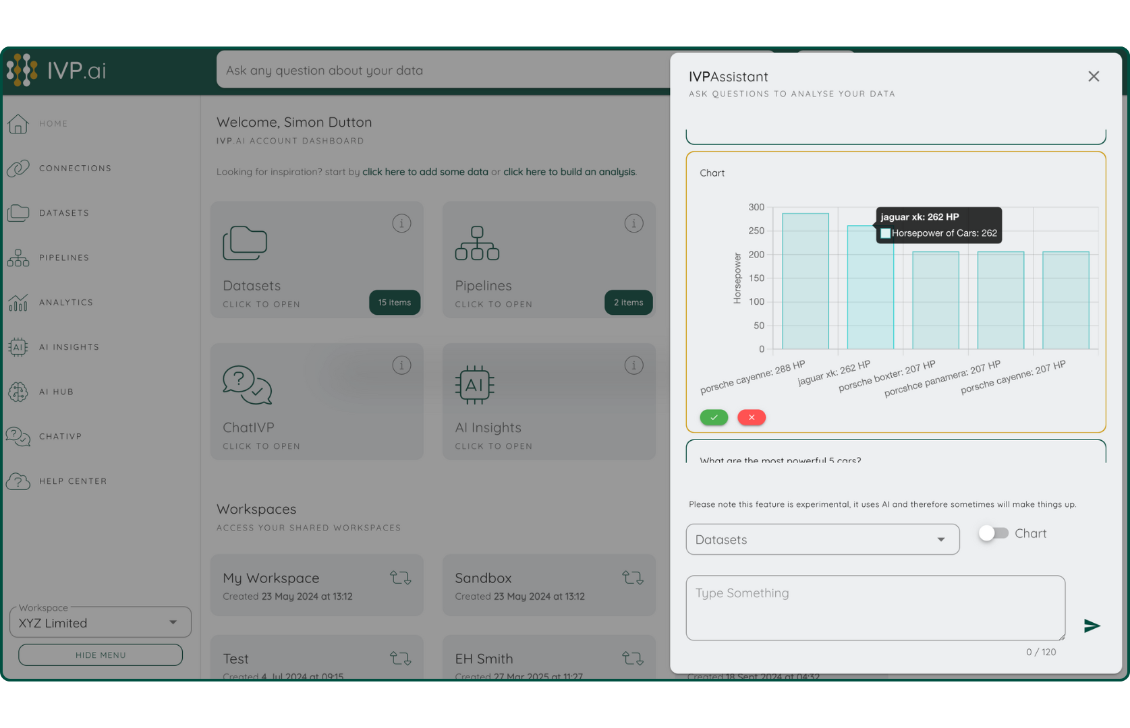Click the 'Workspaces' section heading
The height and width of the screenshot is (728, 1130).
[256, 509]
